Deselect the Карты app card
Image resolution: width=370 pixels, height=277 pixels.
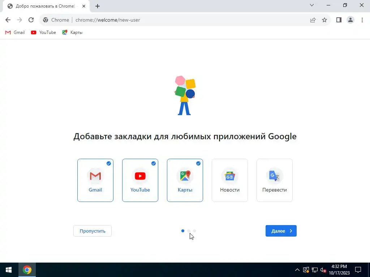185,180
